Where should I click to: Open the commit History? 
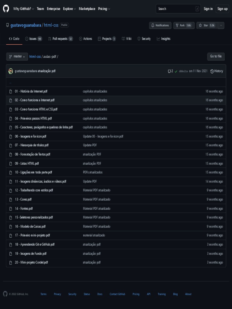[x=217, y=71]
